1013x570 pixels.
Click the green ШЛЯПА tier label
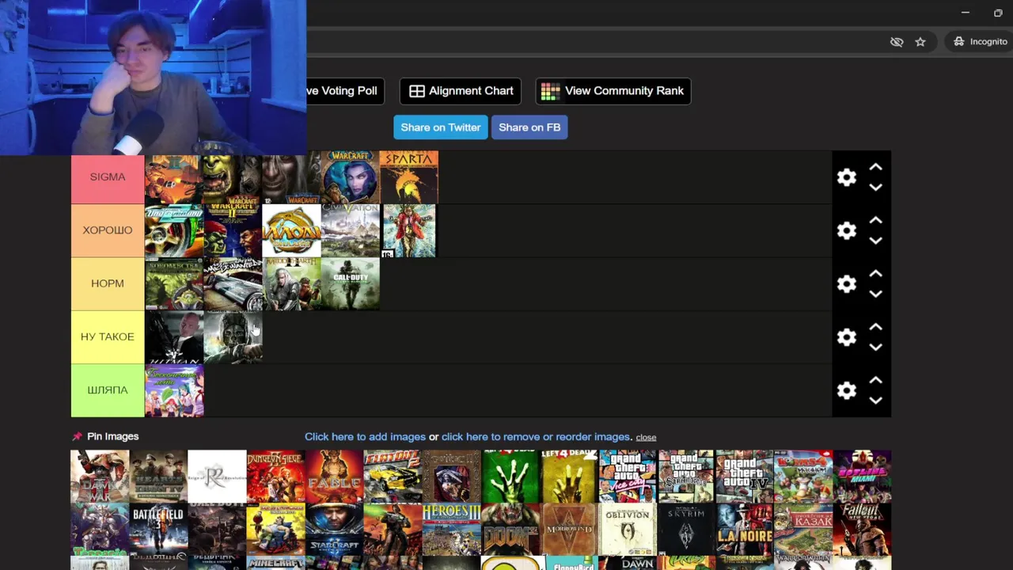tap(108, 390)
